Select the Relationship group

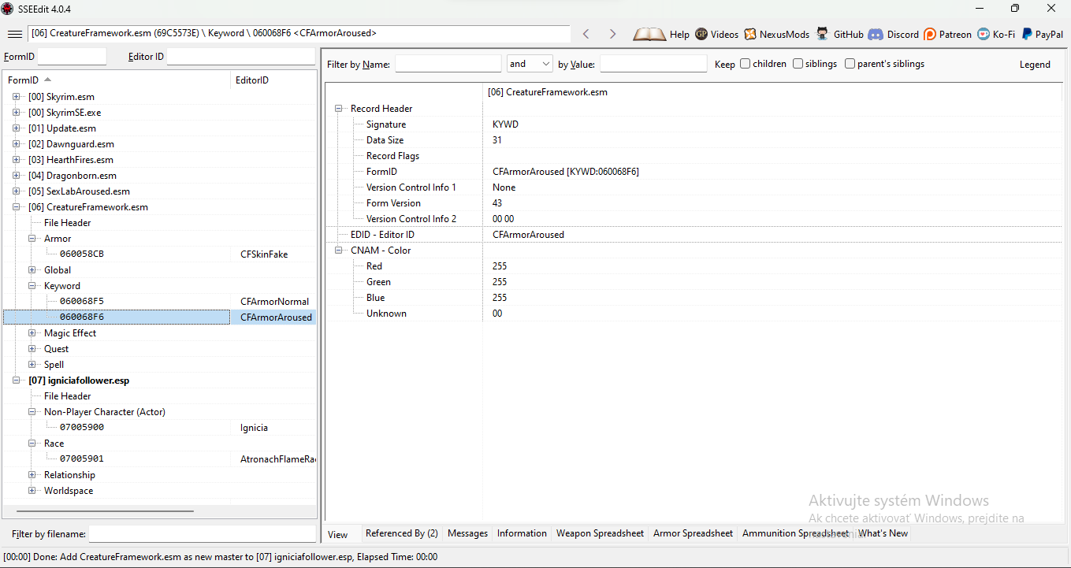69,475
